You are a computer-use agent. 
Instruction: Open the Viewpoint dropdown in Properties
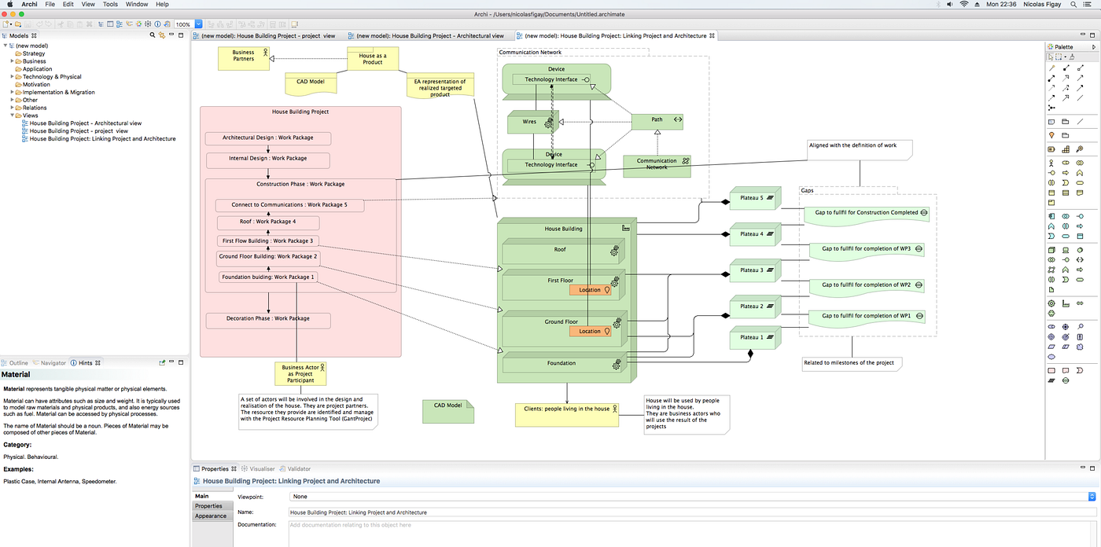click(x=693, y=497)
